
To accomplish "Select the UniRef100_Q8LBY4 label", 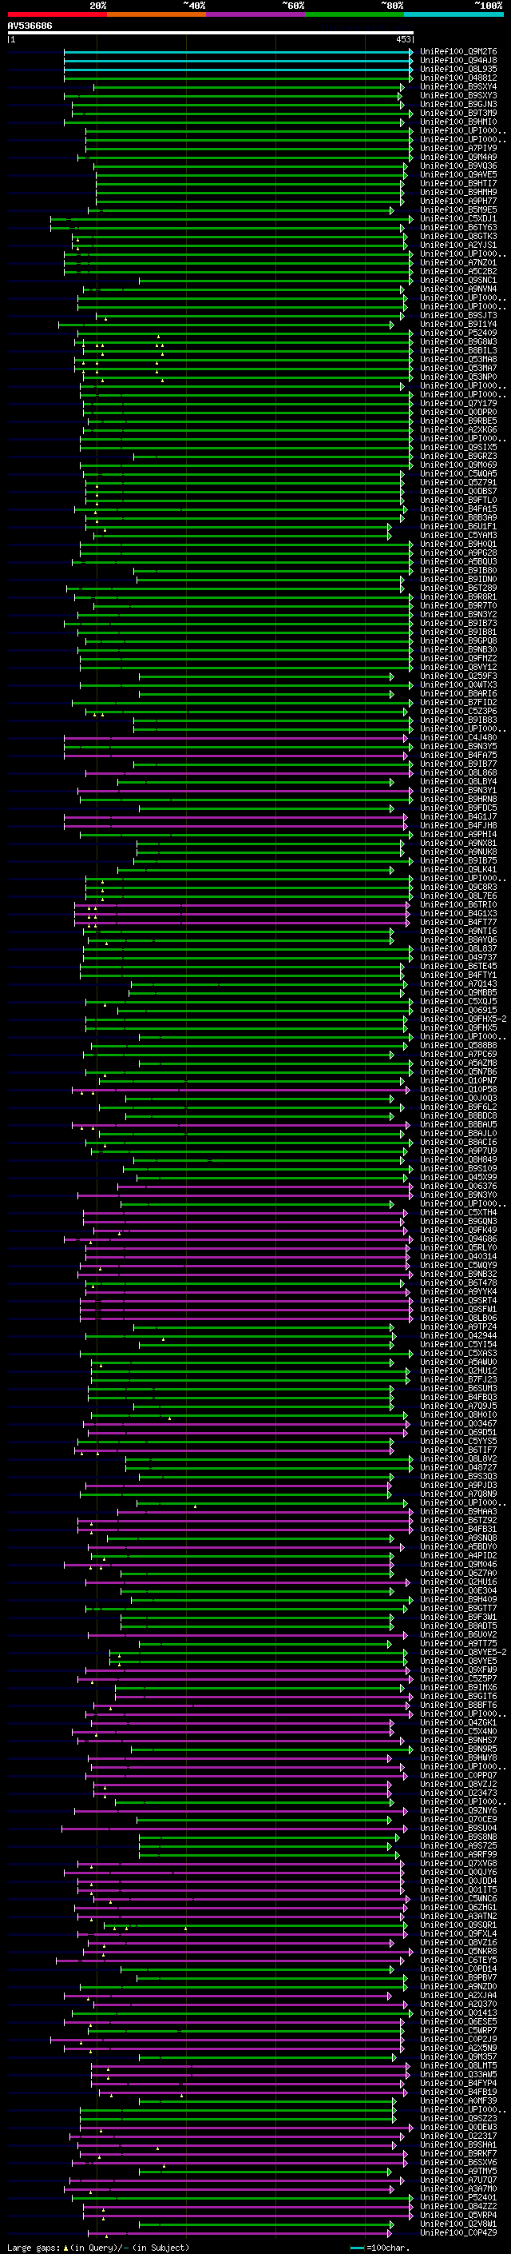I will tap(458, 781).
